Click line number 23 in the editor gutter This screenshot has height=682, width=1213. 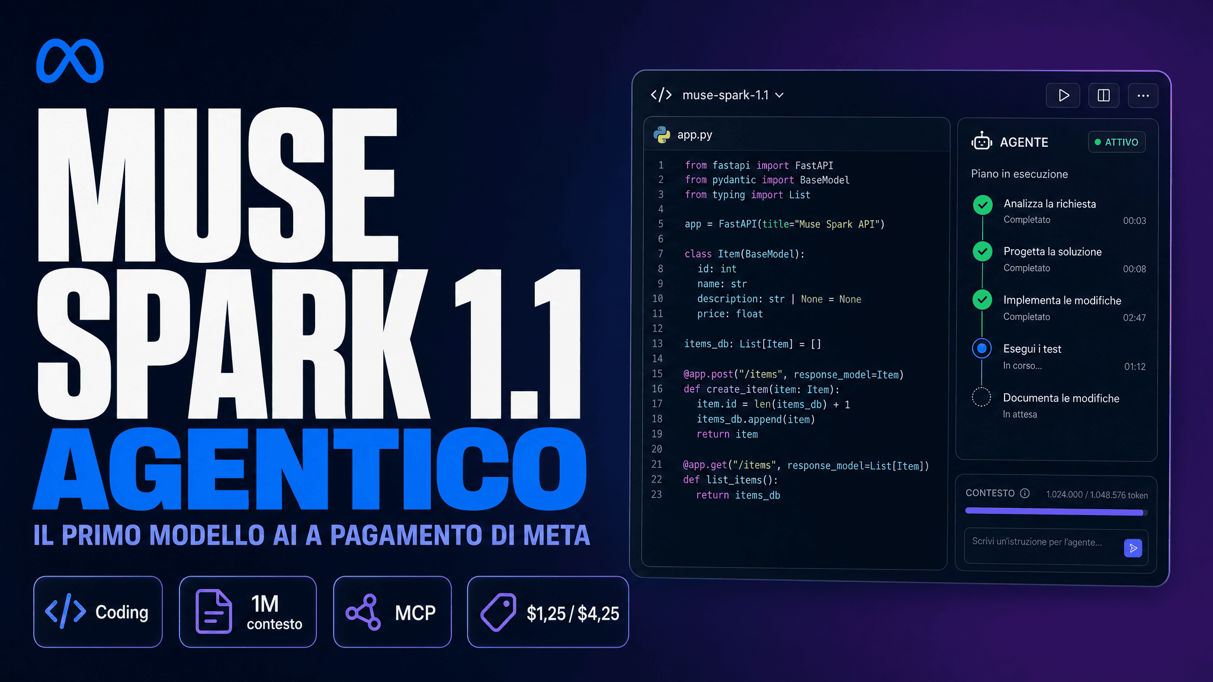pos(657,494)
